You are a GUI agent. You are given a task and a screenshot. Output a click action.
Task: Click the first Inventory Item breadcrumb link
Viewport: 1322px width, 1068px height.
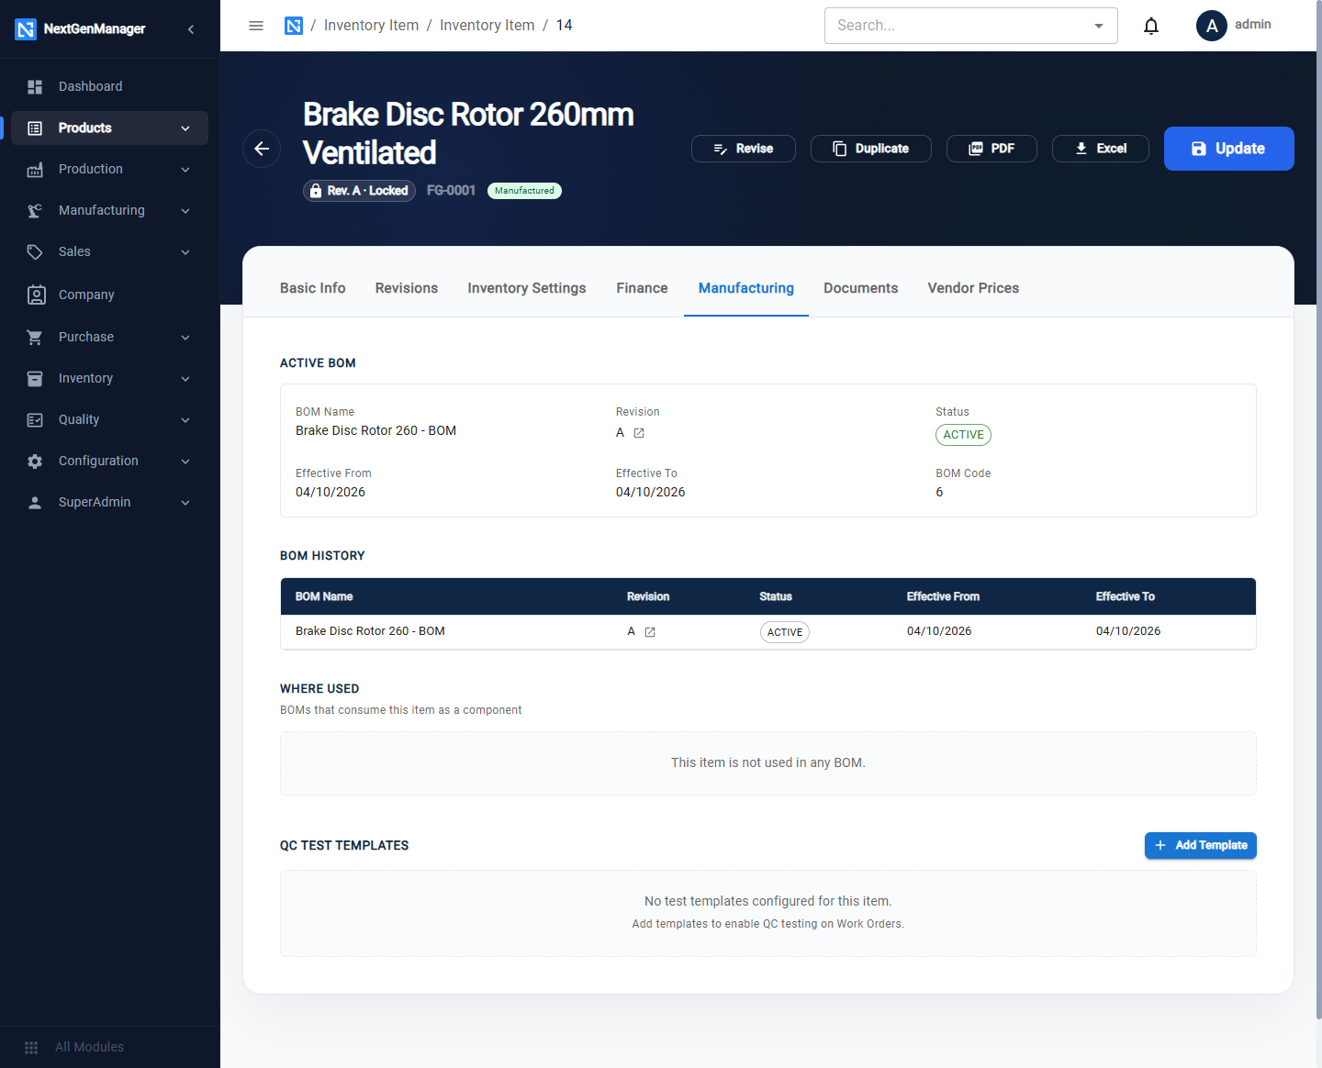(x=371, y=26)
